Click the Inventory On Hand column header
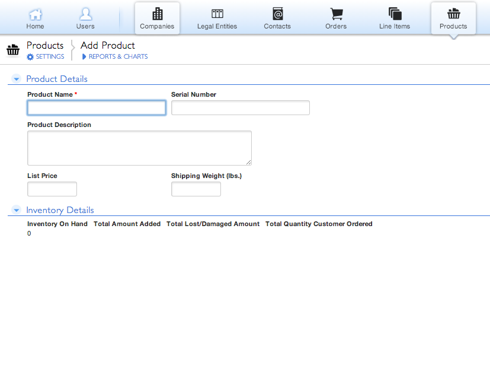490x381 pixels. point(57,224)
